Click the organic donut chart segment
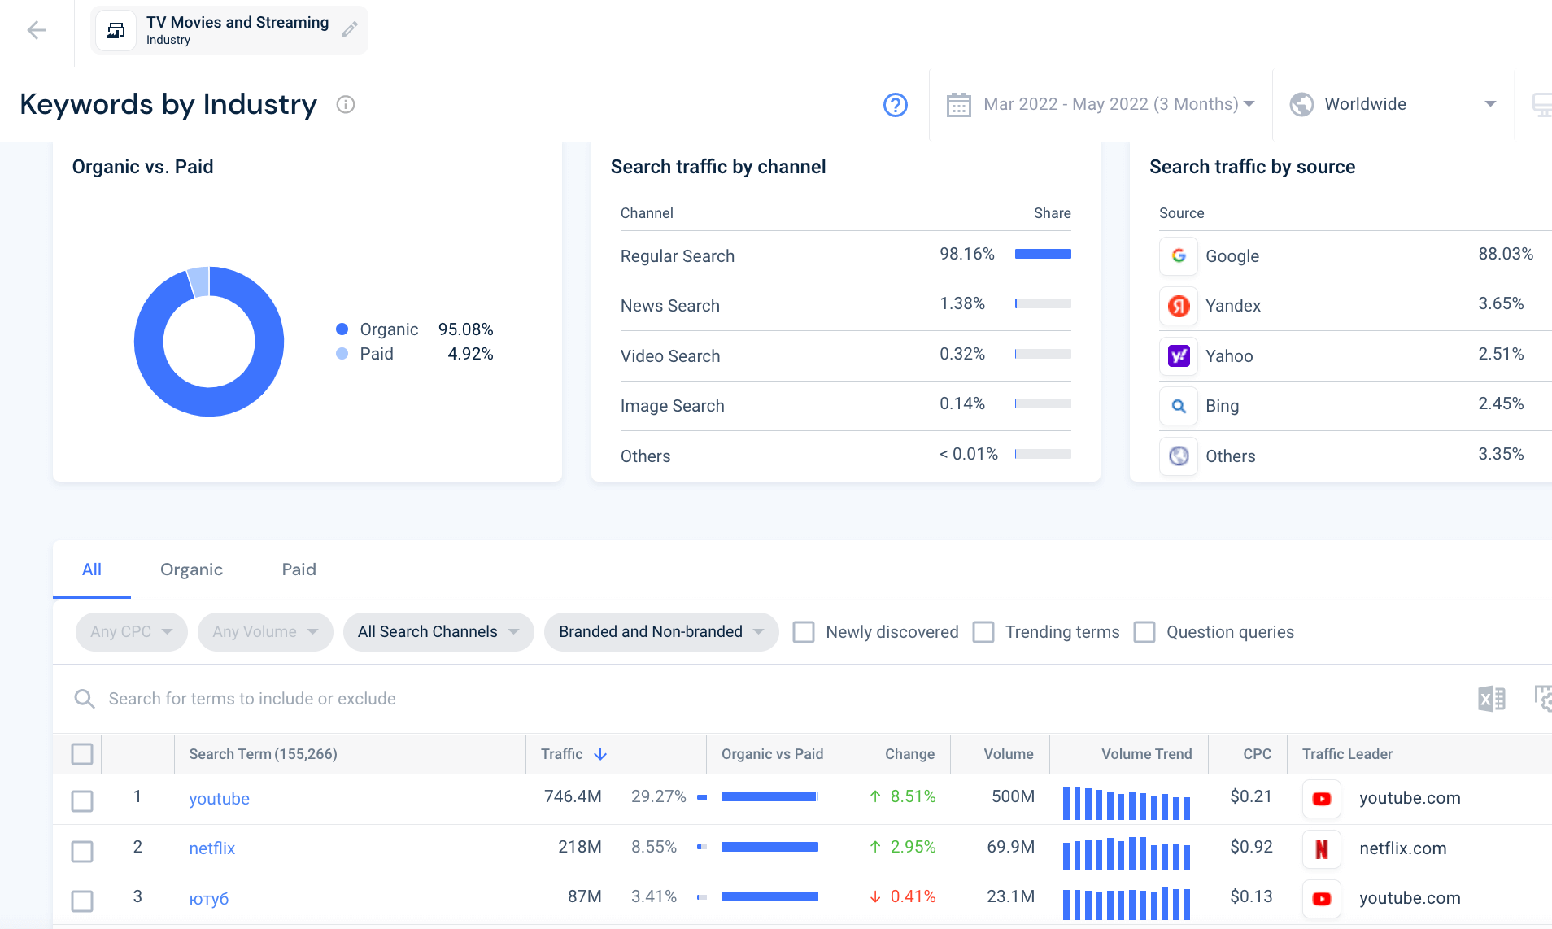The image size is (1552, 929). tap(209, 402)
